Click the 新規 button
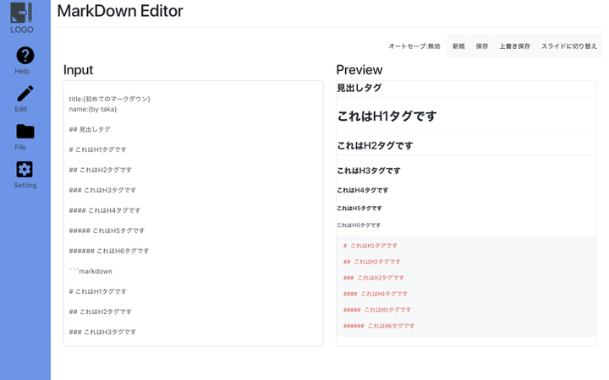 click(458, 46)
